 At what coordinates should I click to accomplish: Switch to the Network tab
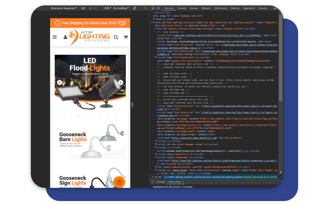[206, 8]
